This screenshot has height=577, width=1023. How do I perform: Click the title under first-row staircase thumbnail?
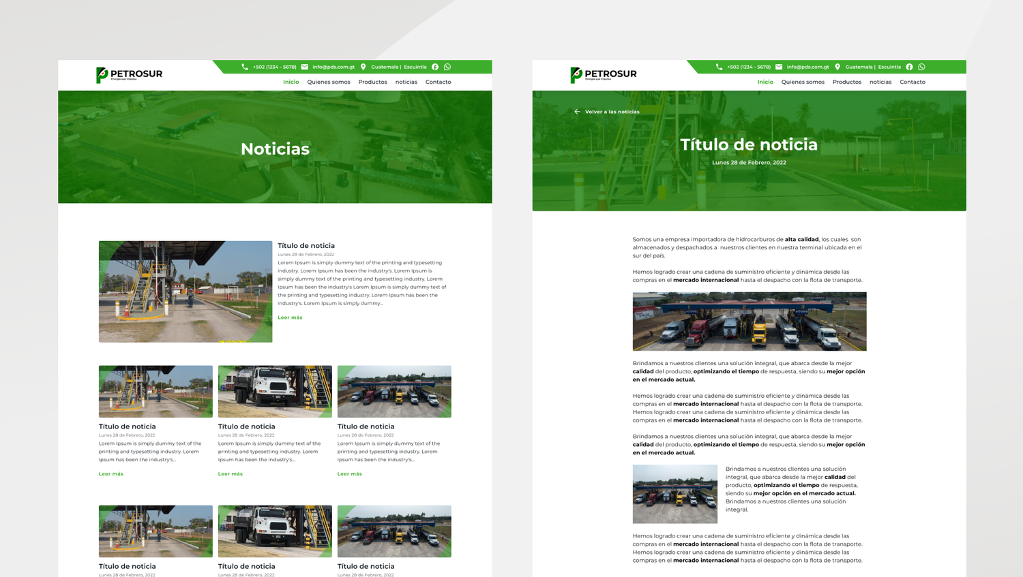tap(128, 426)
